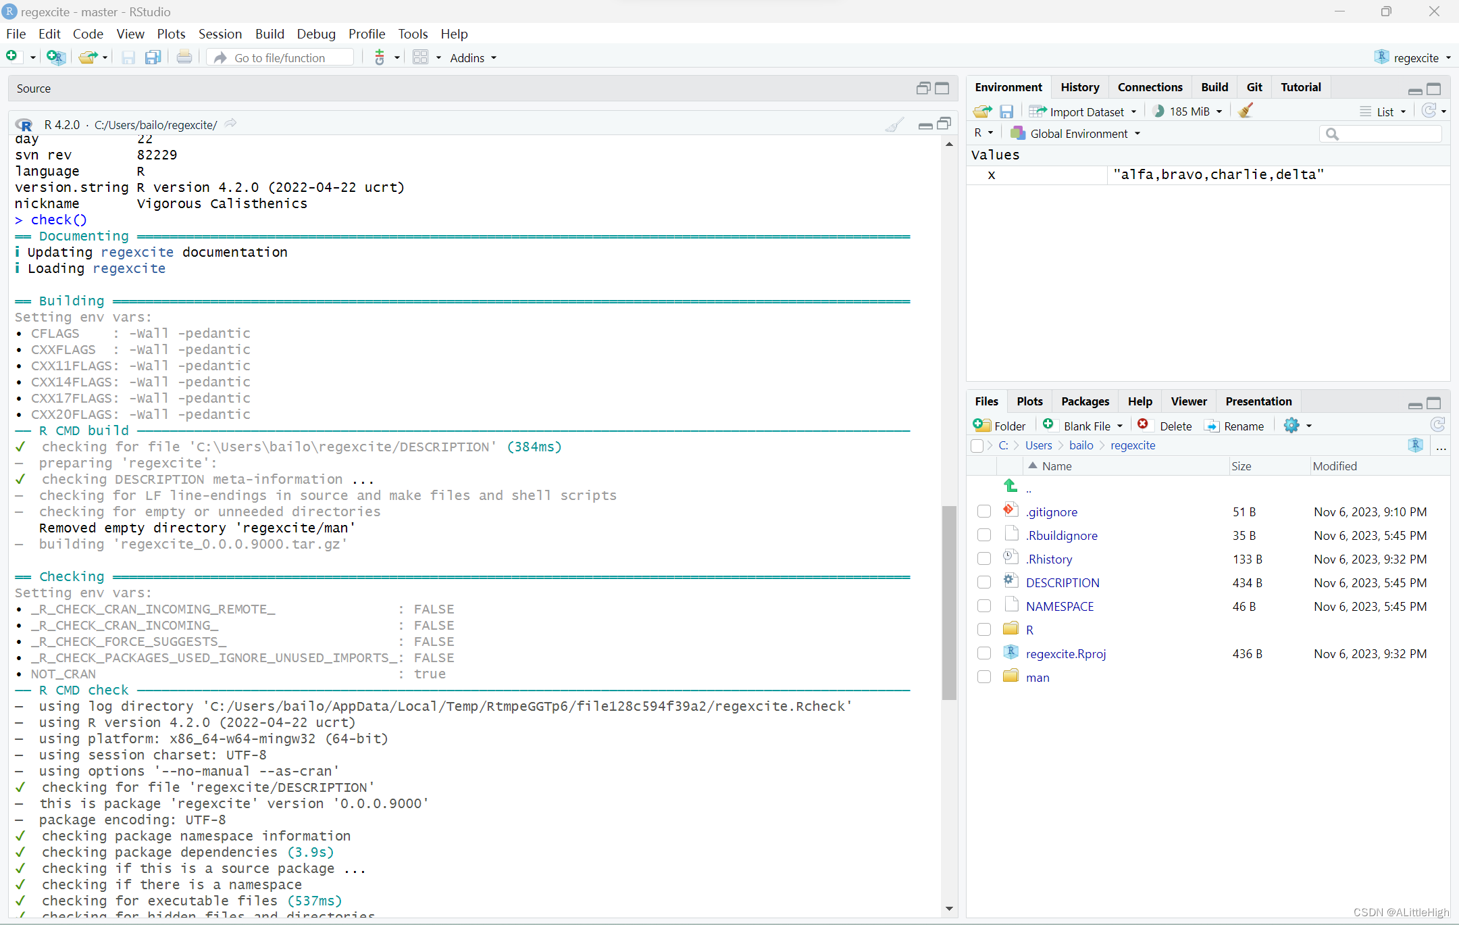Maximize the Environment pane

(1435, 89)
